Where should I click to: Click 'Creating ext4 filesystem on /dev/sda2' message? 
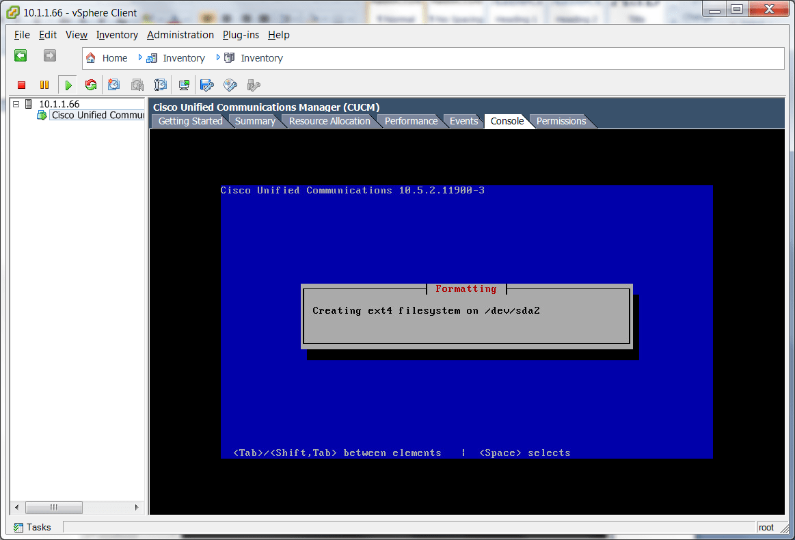click(426, 311)
